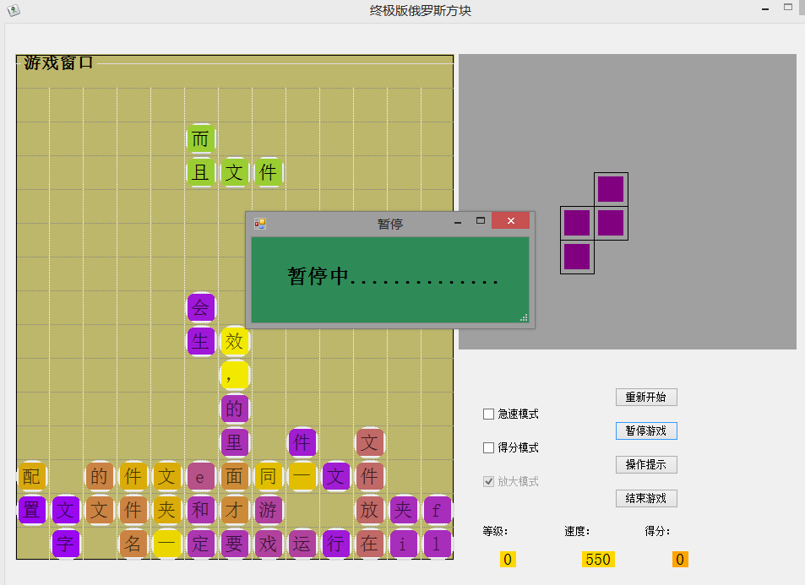Select the 定 block
The height and width of the screenshot is (585, 805).
(x=201, y=544)
